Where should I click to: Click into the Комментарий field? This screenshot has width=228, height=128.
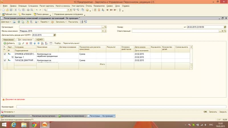tap(121, 107)
